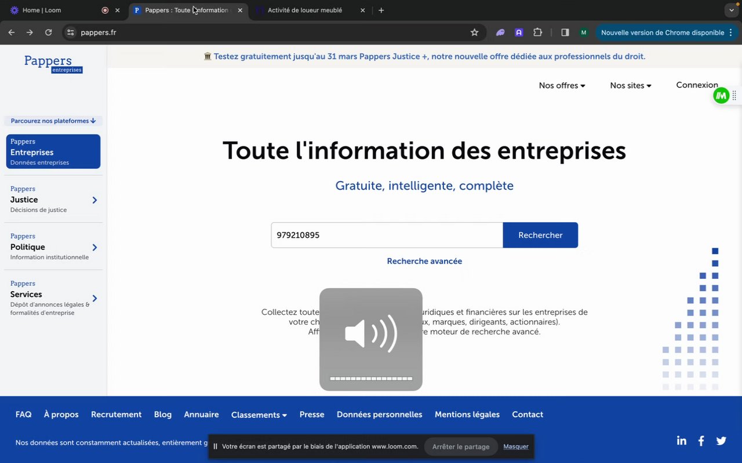Go back to previous page in Chrome
Screen dimensions: 742x463
point(12,32)
